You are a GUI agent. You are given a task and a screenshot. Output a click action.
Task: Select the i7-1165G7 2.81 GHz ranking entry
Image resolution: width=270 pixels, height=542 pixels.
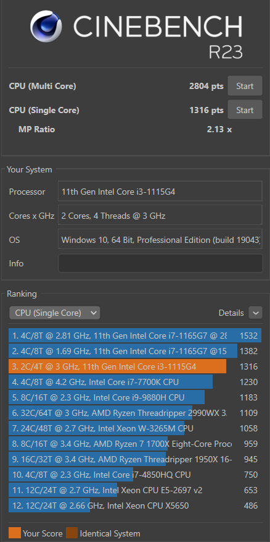point(135,336)
